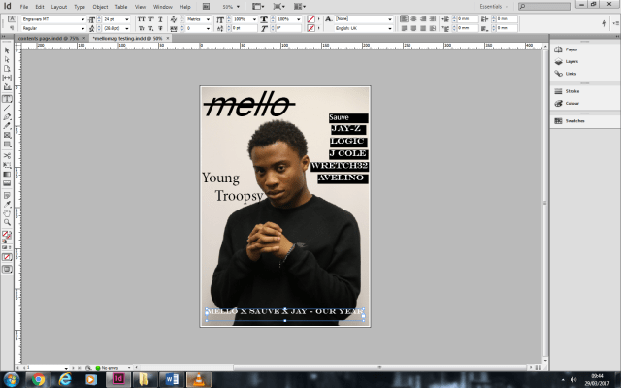The image size is (621, 388).
Task: Toggle All Caps text formatting
Action: (141, 18)
